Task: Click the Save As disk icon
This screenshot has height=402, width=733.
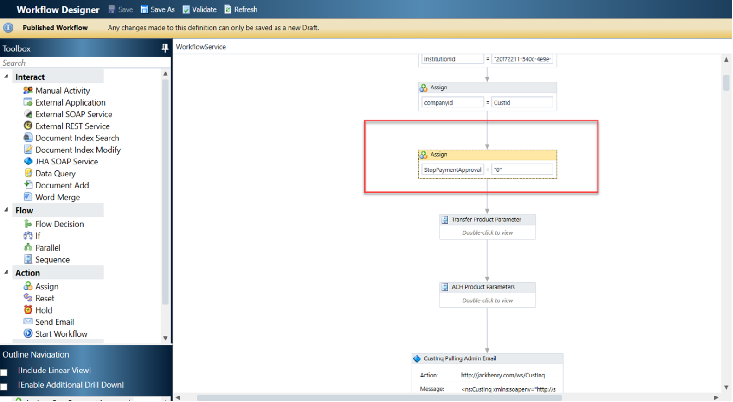Action: (x=144, y=9)
